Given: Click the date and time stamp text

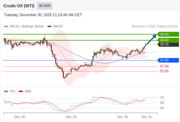Looking at the screenshot, I should 43,15.
